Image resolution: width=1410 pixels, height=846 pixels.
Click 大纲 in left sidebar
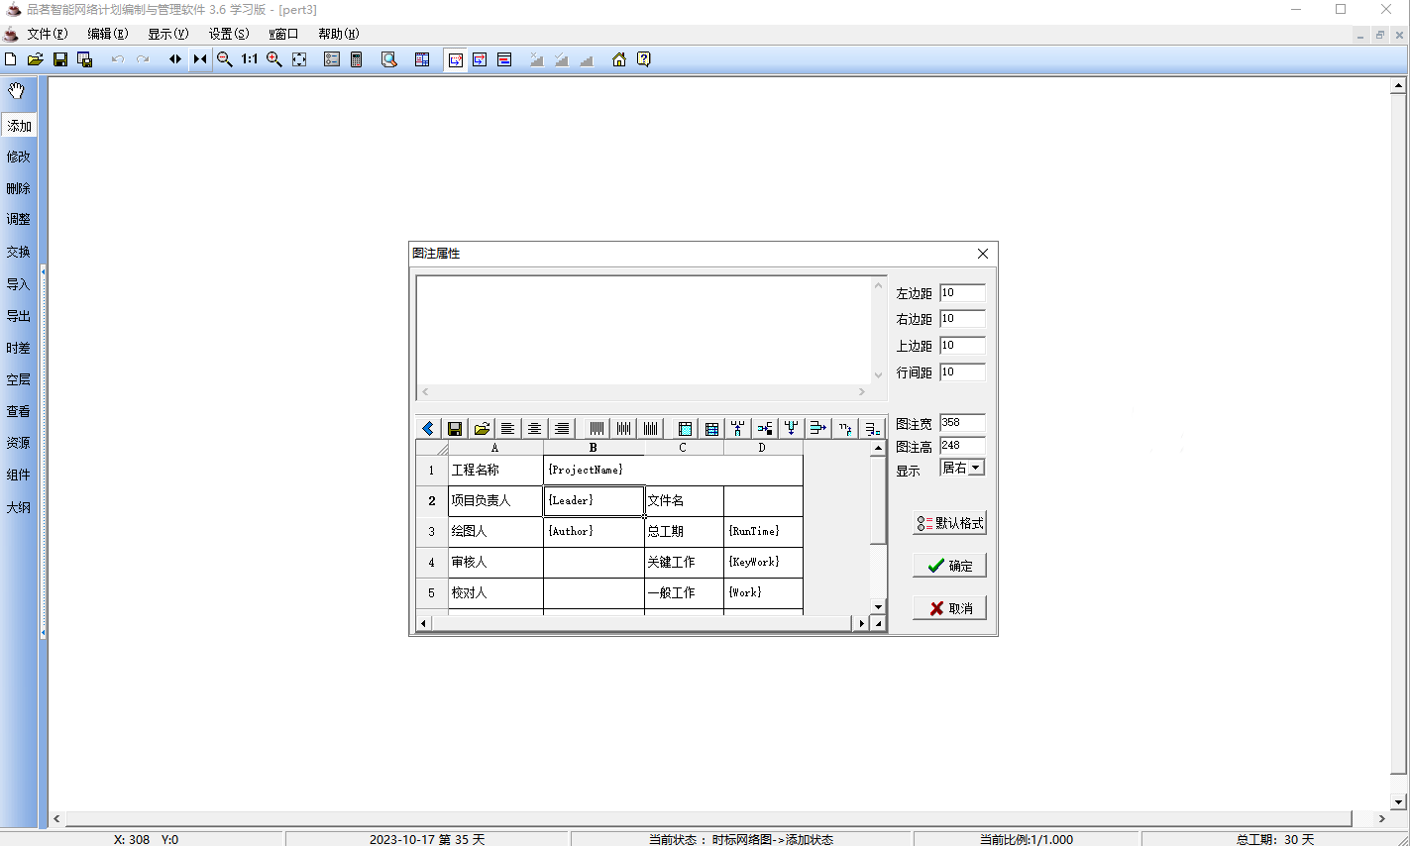19,507
